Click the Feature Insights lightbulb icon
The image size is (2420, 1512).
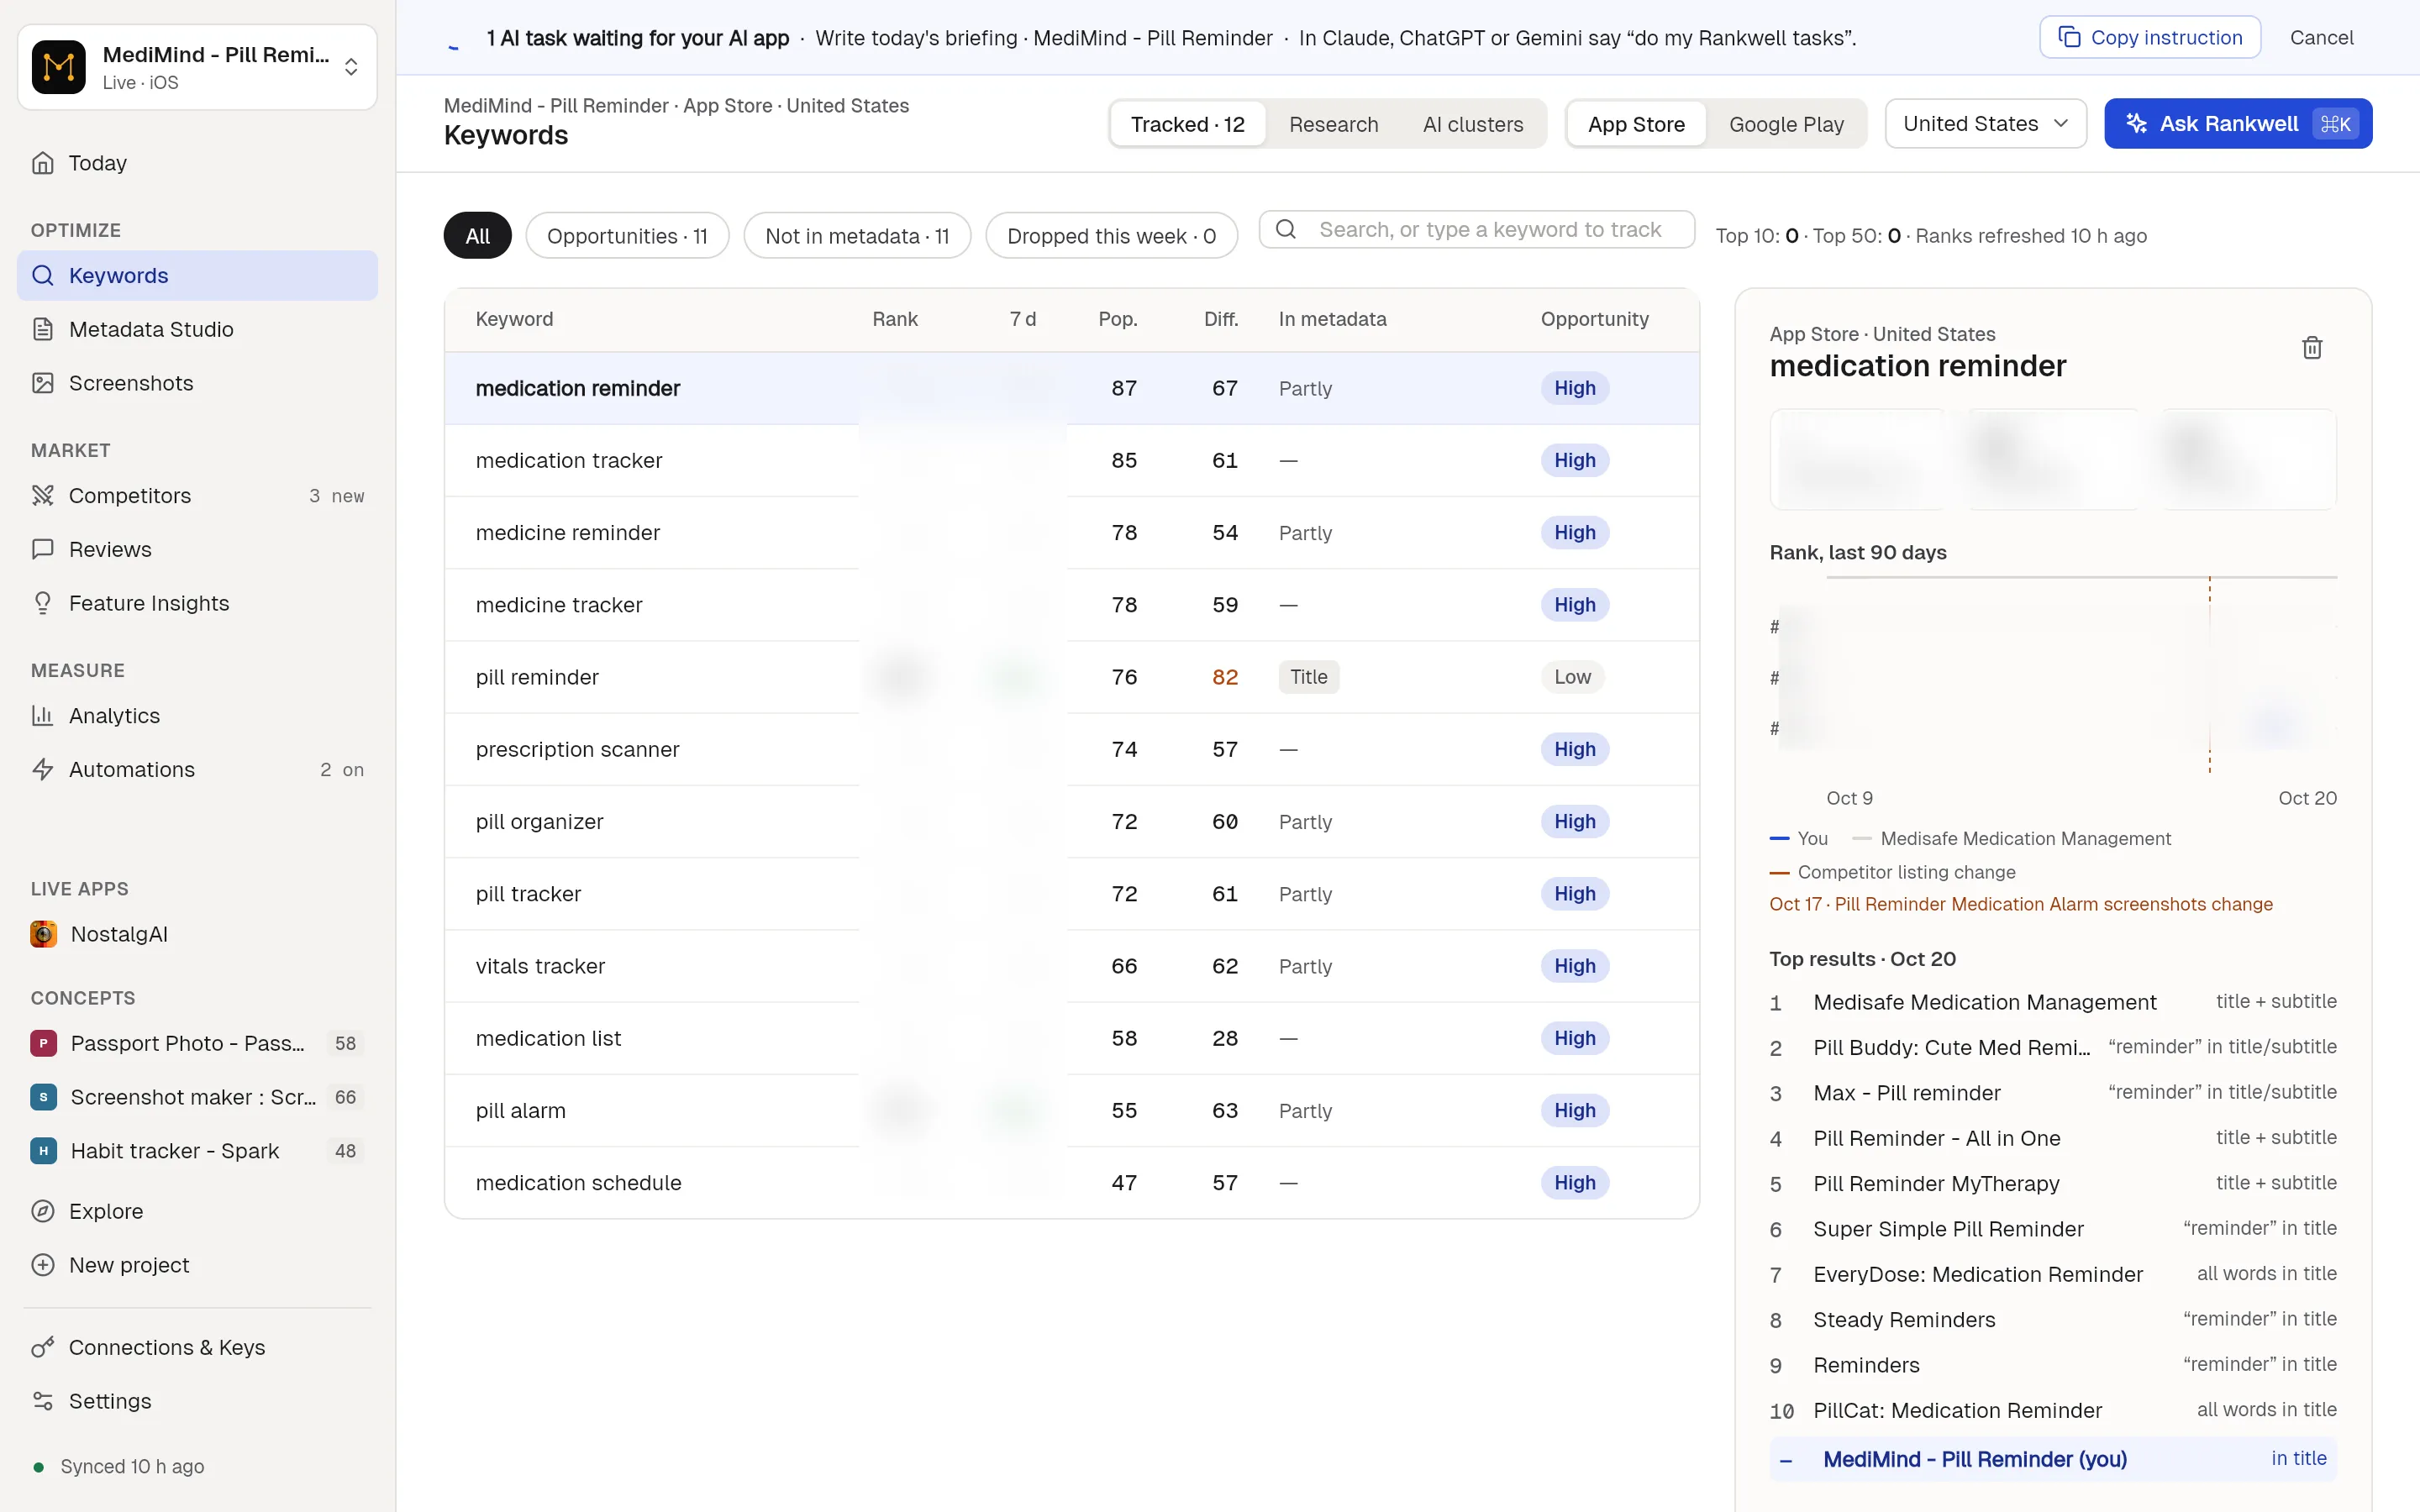43,603
